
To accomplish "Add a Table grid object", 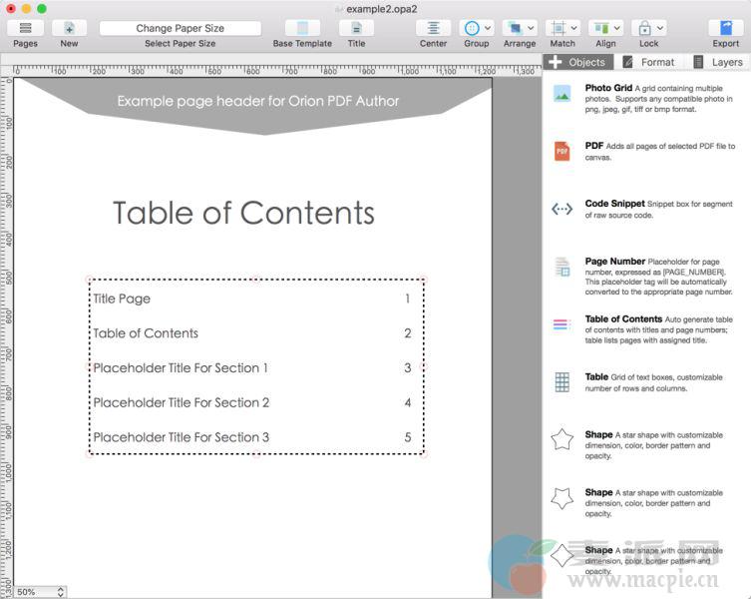I will (563, 382).
